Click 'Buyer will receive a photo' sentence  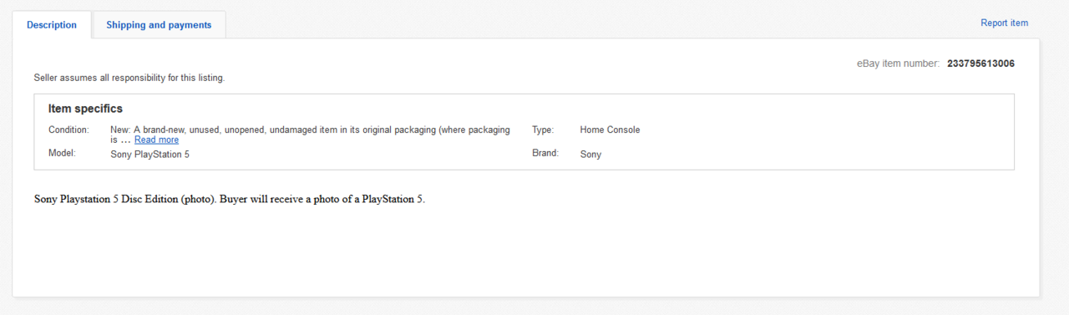[322, 199]
